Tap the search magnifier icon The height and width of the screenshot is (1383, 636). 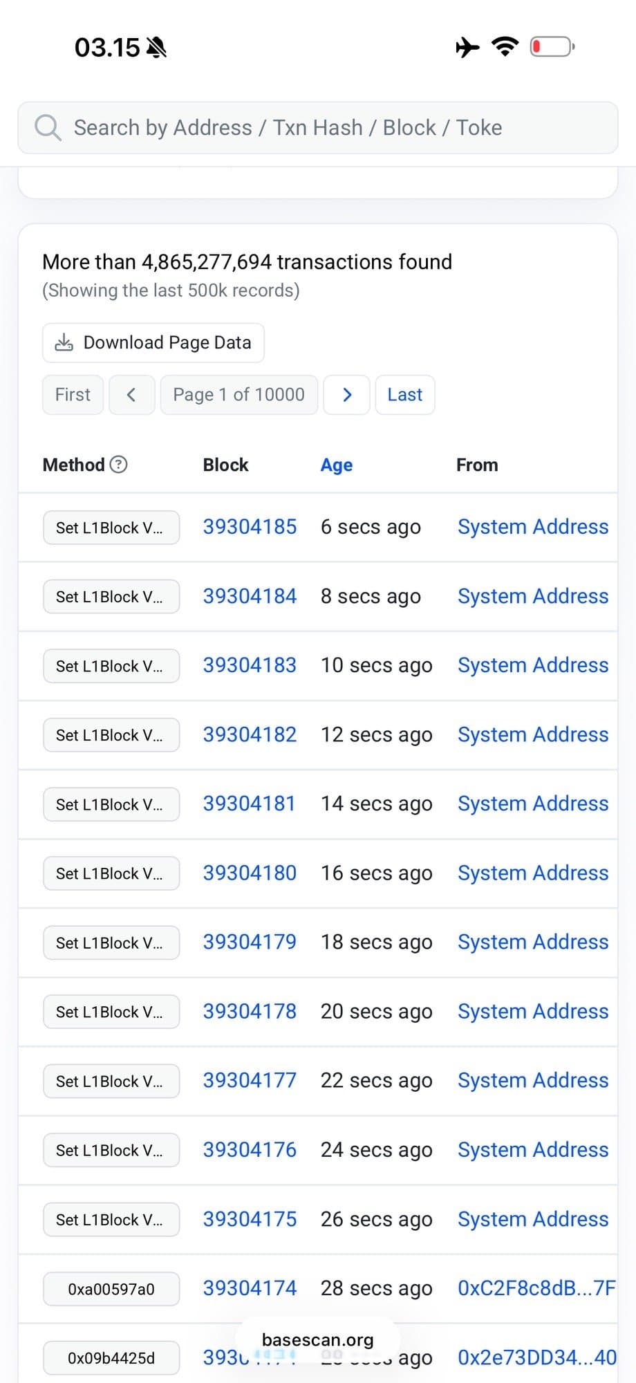[x=48, y=128]
